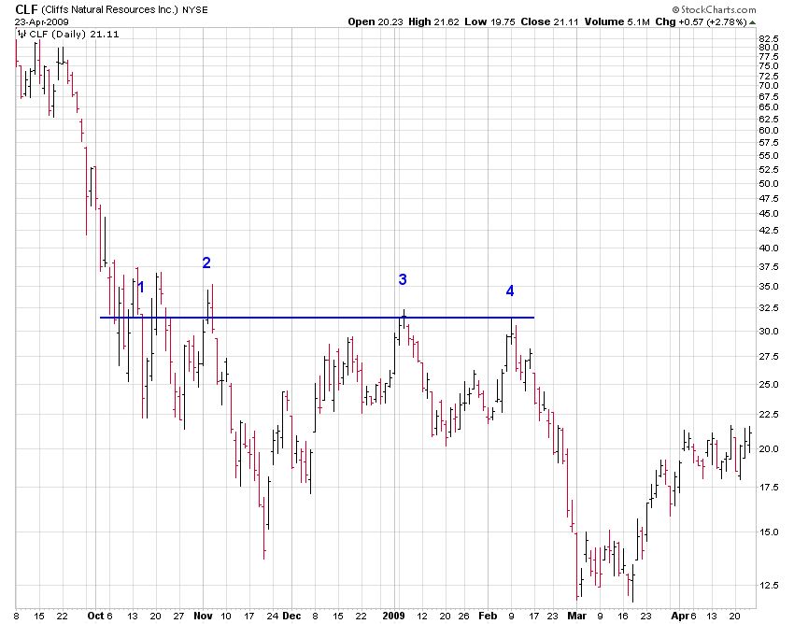Image resolution: width=794 pixels, height=624 pixels.
Task: Click the 22.5 price axis label
Action: (x=768, y=415)
